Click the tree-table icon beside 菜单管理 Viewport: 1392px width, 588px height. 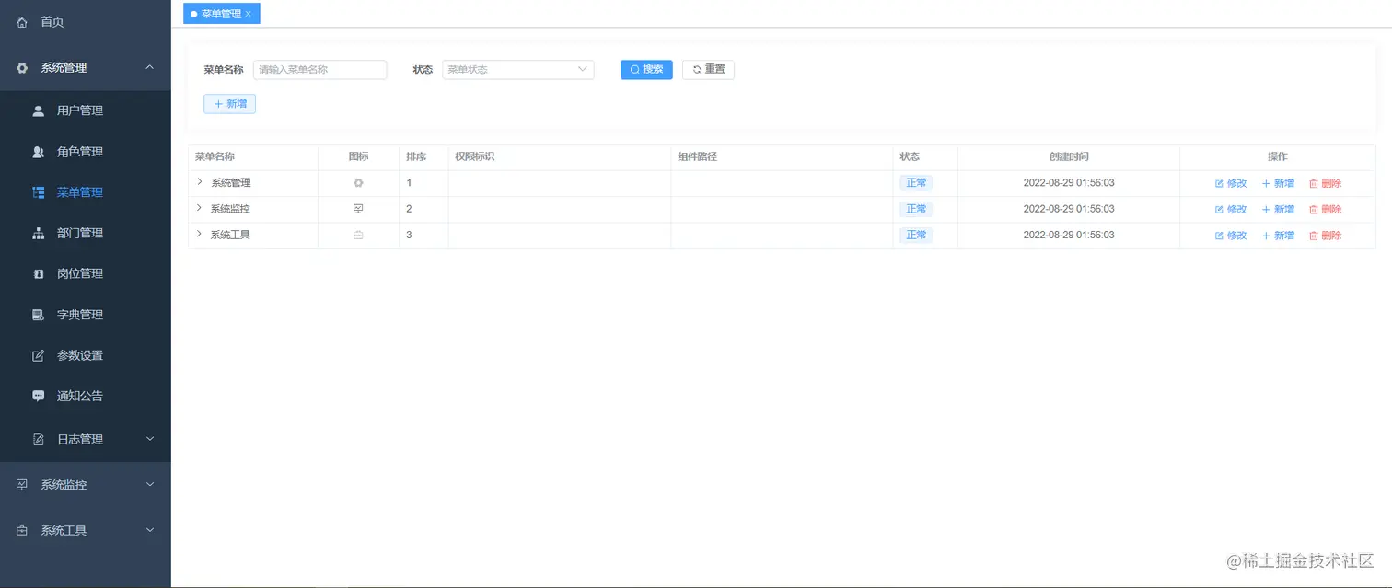39,192
